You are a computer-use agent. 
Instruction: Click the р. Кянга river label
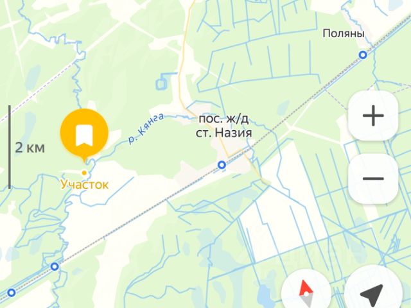tap(146, 128)
